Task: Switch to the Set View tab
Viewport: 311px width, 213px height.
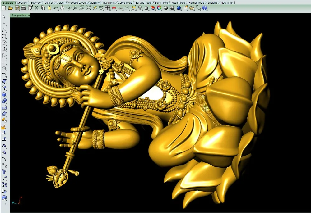Action: tap(36, 3)
